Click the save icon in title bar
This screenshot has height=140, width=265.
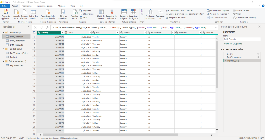pyautogui.click(x=7, y=2)
